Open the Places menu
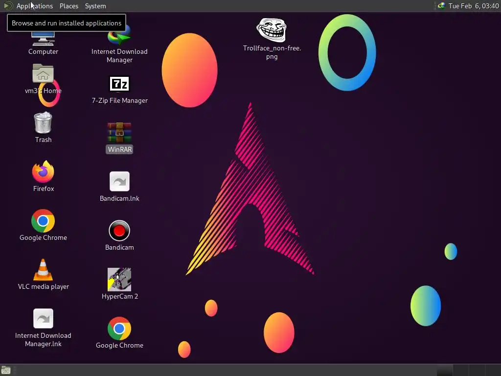Image resolution: width=501 pixels, height=376 pixels. (x=68, y=6)
